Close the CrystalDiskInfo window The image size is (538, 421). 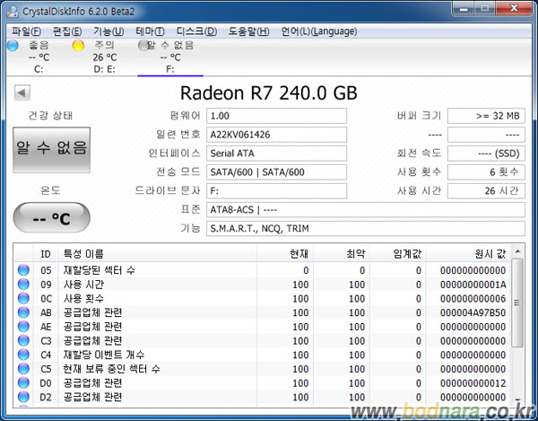[x=514, y=9]
